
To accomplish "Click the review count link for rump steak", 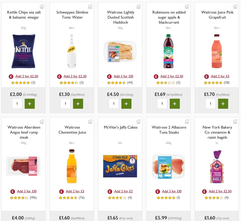I will point(34,198).
